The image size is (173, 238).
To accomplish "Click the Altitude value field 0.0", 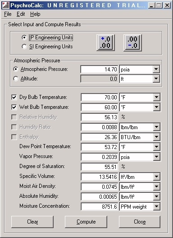I will click(x=99, y=79).
